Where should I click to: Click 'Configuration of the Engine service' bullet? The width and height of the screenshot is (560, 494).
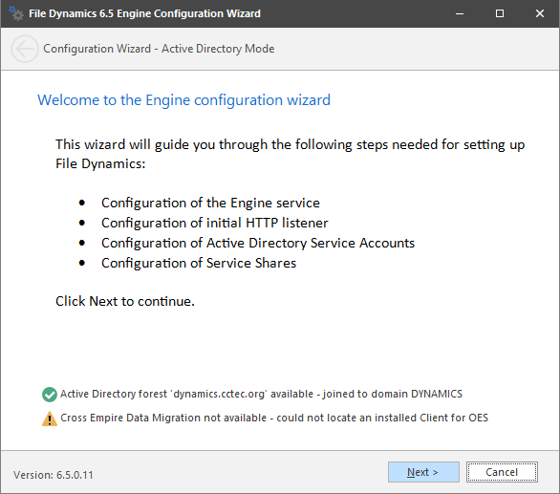(x=210, y=203)
